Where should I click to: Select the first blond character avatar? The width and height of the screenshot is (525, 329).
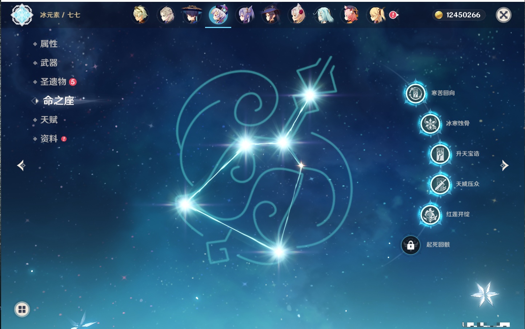click(140, 15)
